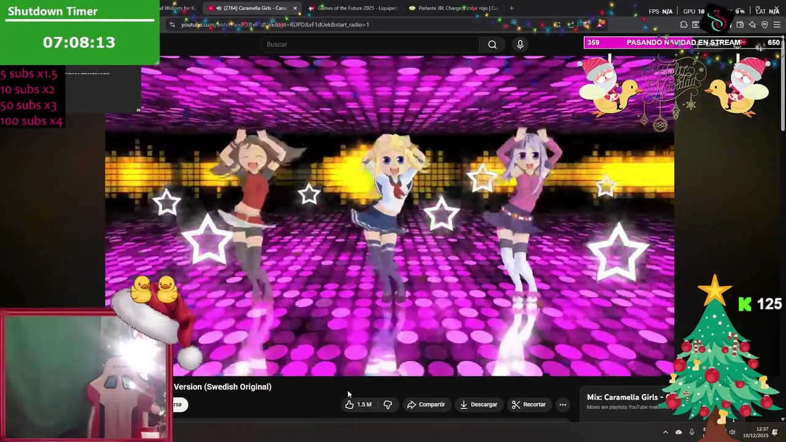Close the Caramella Girls browser tab
786x442 pixels.
295,8
